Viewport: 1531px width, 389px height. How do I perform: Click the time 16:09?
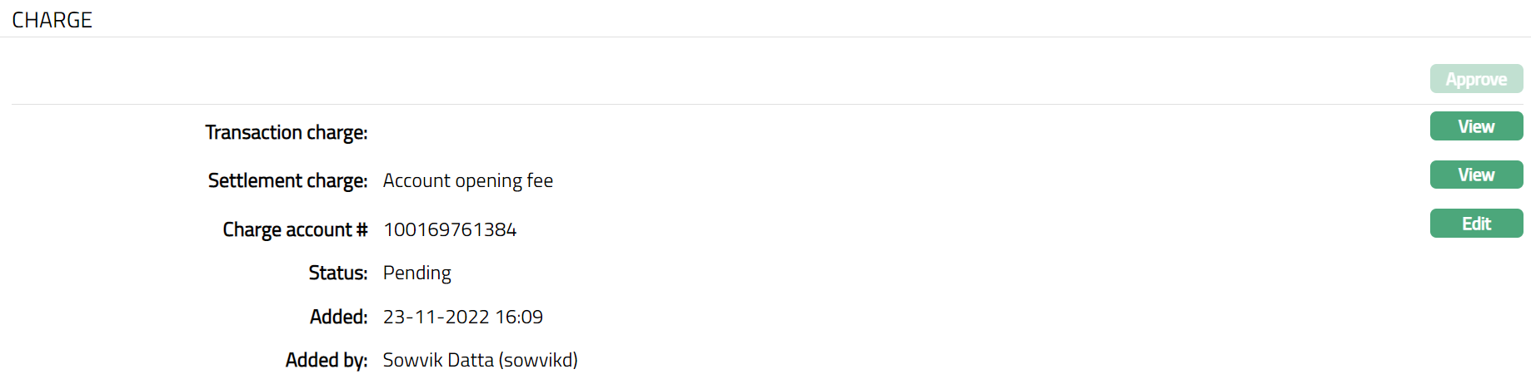click(519, 318)
